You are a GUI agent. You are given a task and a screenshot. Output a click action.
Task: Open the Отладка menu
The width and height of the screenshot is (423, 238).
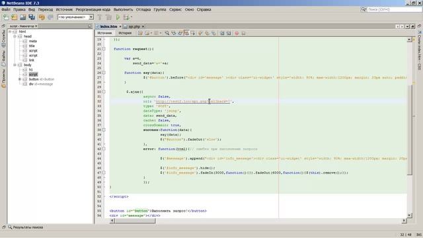coord(143,9)
